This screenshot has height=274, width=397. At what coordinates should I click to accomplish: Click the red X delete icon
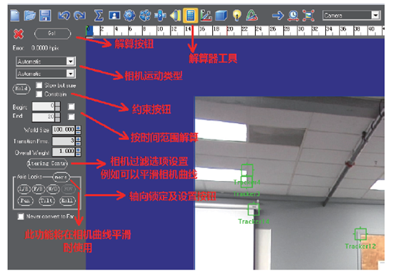point(19,34)
